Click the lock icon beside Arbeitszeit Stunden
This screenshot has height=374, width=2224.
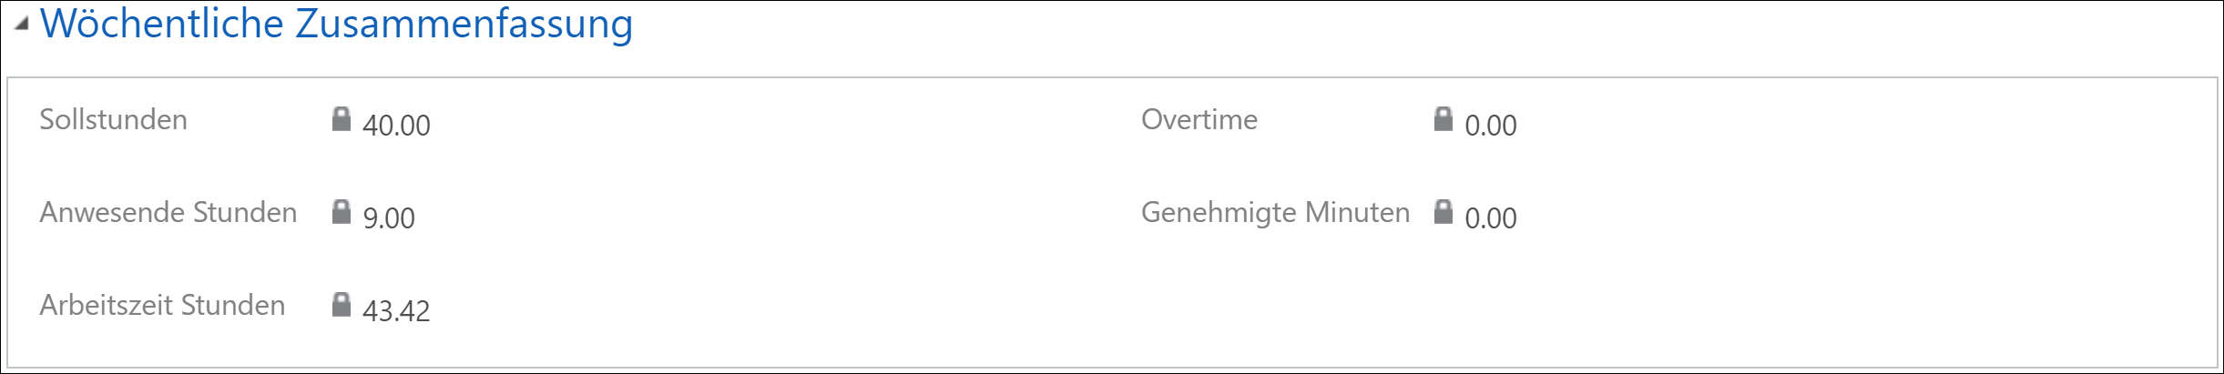pos(342,305)
